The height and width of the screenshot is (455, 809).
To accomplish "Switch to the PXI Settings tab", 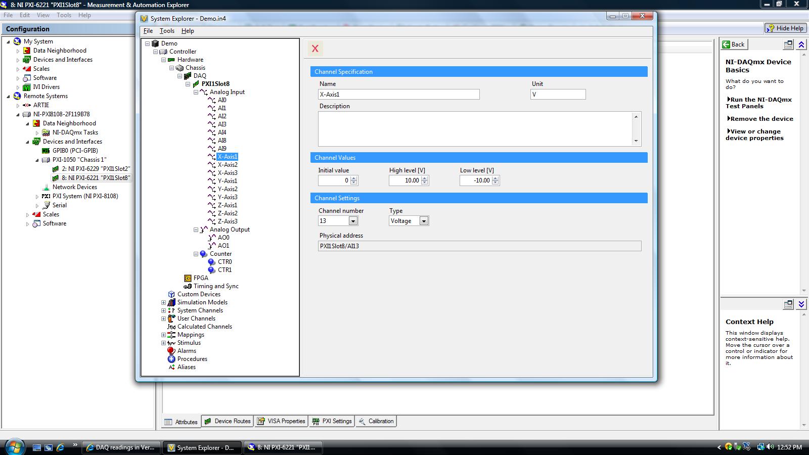I will click(332, 421).
